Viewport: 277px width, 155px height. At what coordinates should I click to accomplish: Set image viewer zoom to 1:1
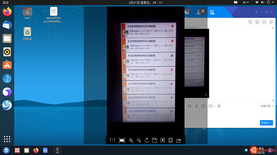click(112, 140)
